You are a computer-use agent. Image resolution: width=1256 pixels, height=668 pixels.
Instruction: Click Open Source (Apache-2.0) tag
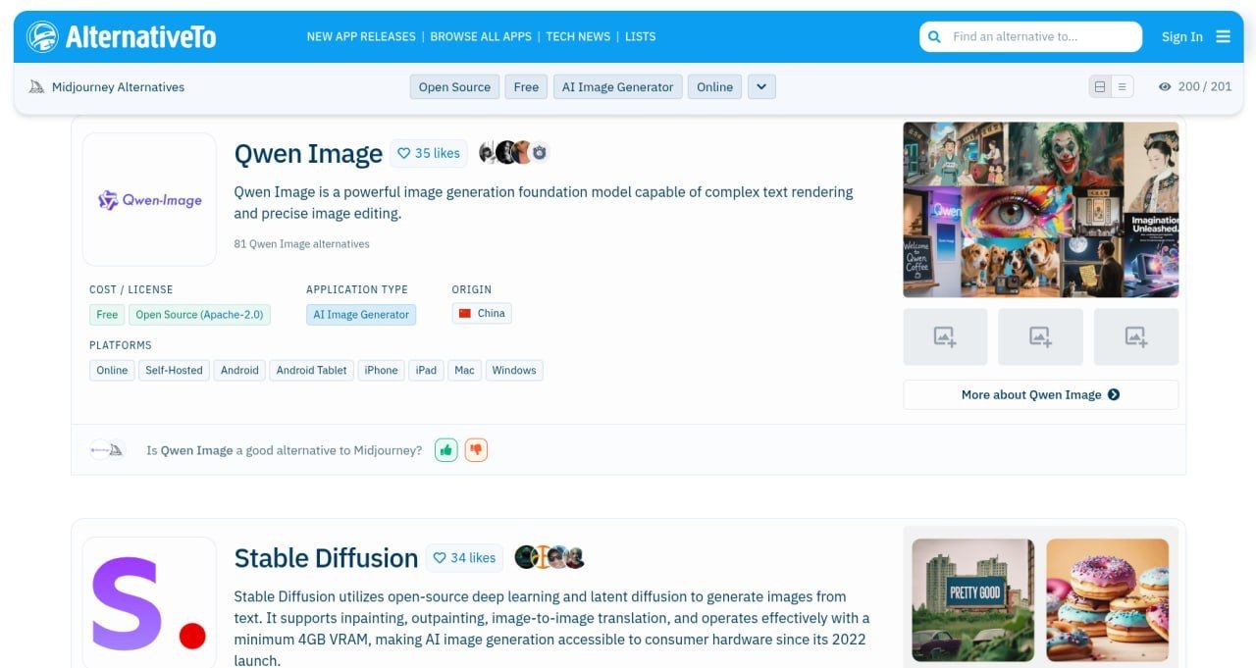(199, 314)
